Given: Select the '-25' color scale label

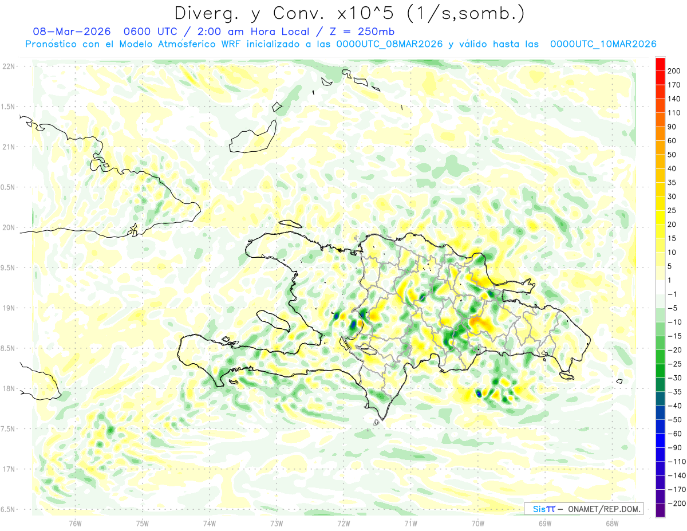Looking at the screenshot, I should tap(675, 364).
